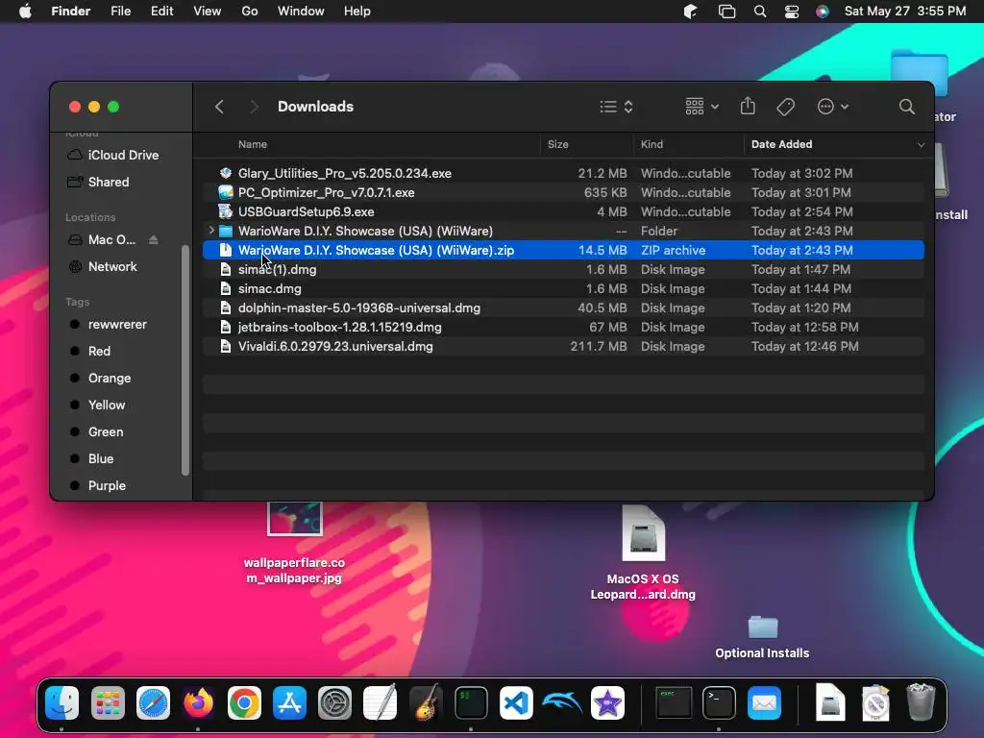Click the Share toolbar icon
The width and height of the screenshot is (984, 738).
coord(748,106)
